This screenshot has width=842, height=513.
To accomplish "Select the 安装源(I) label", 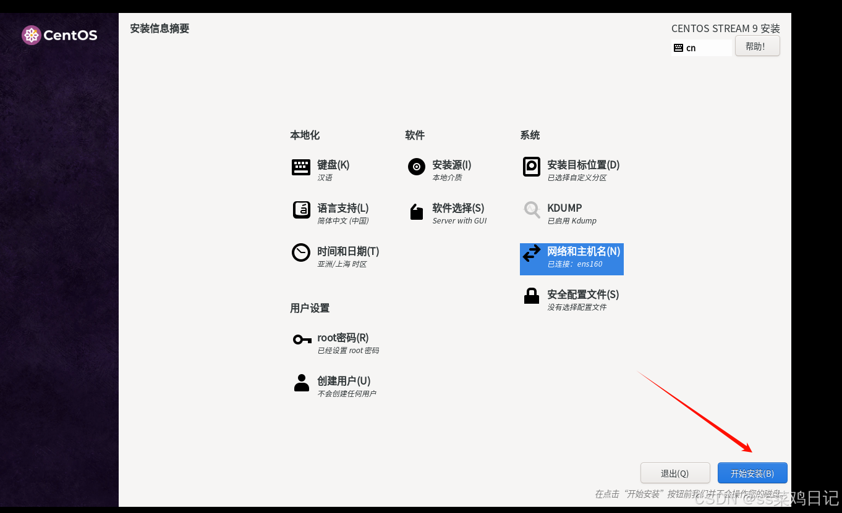I will pos(452,165).
